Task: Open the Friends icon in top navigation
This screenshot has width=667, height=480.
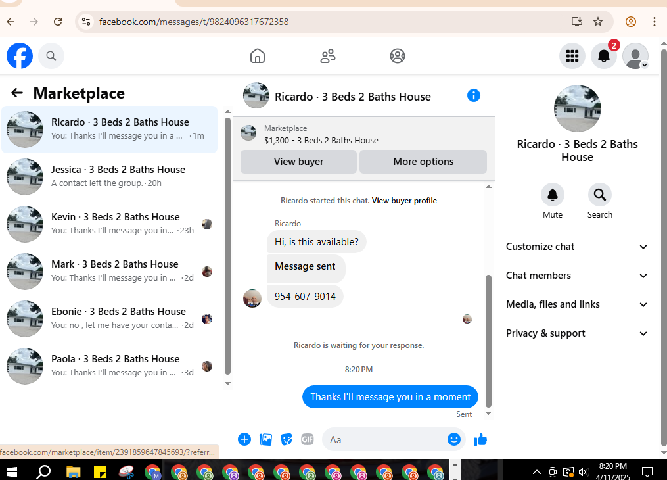Action: point(327,56)
